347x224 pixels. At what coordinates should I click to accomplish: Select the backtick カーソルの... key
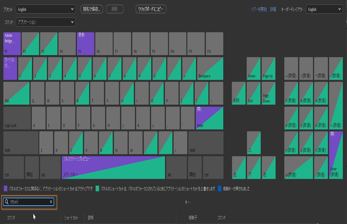10,69
